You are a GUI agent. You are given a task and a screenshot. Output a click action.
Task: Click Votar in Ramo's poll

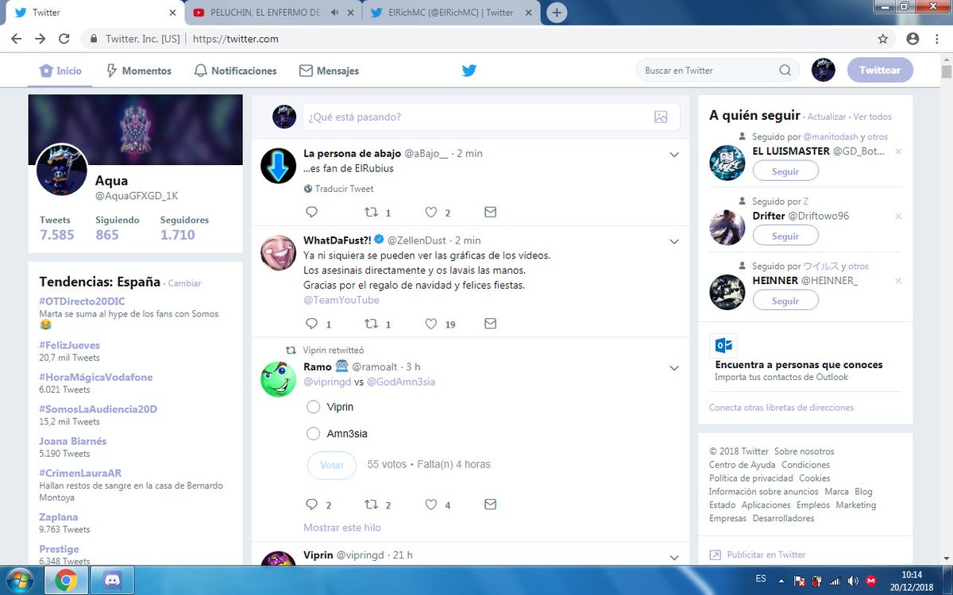click(x=332, y=465)
